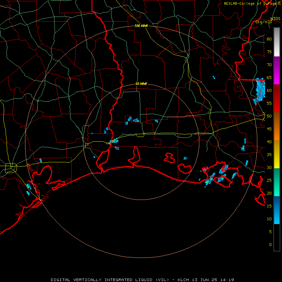
Task: Click the DIGITAL VERTICALLY INTEGRATED LIQUID (VIL) title
Action: [110, 280]
